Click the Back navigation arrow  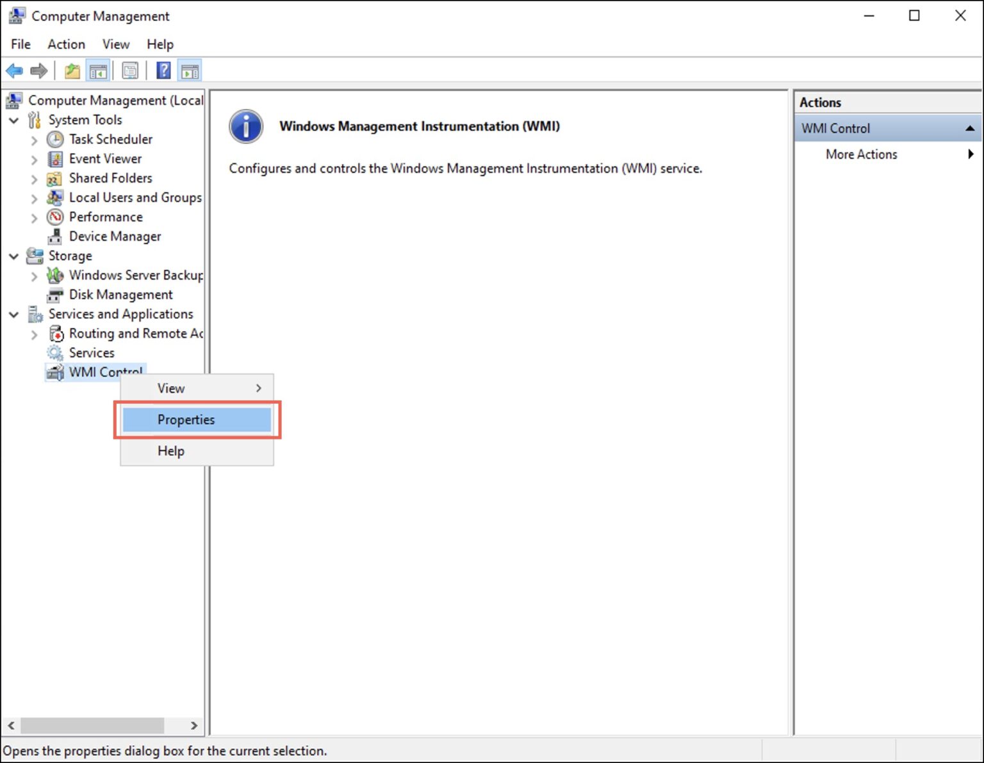point(13,70)
